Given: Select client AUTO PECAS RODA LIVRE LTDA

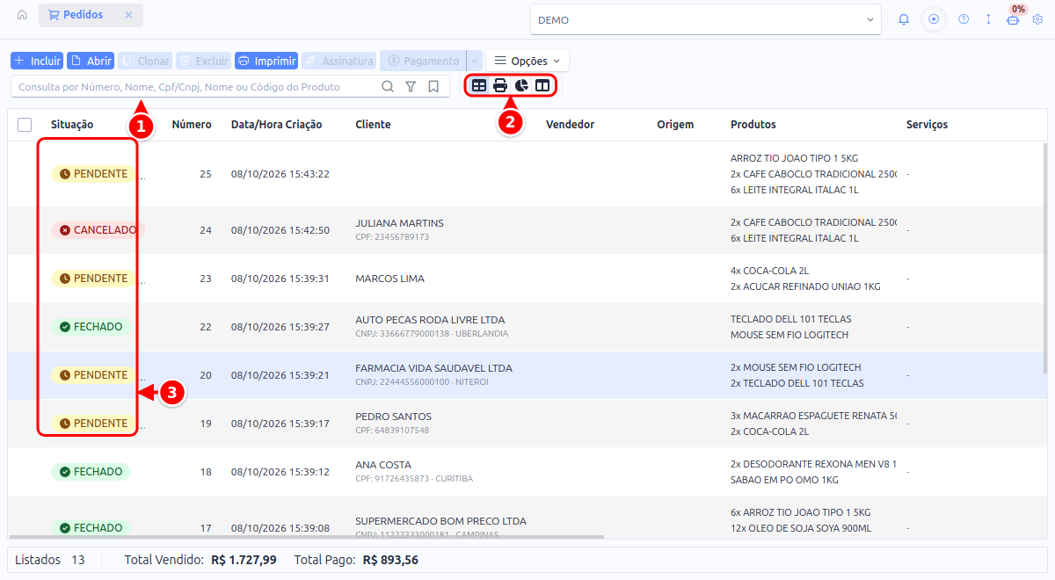Looking at the screenshot, I should (430, 320).
